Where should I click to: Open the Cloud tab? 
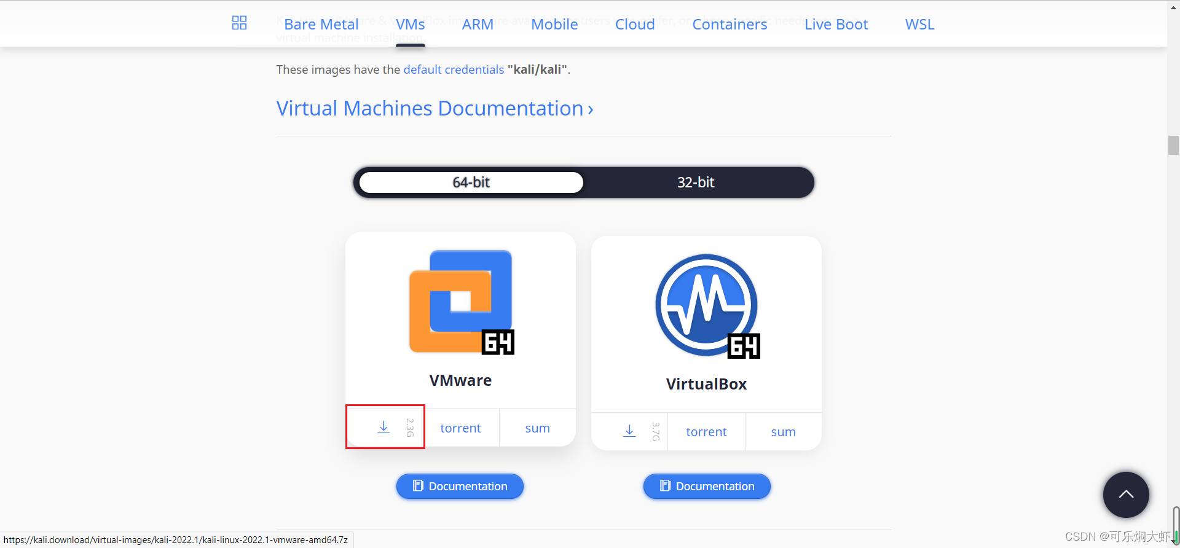pos(635,25)
